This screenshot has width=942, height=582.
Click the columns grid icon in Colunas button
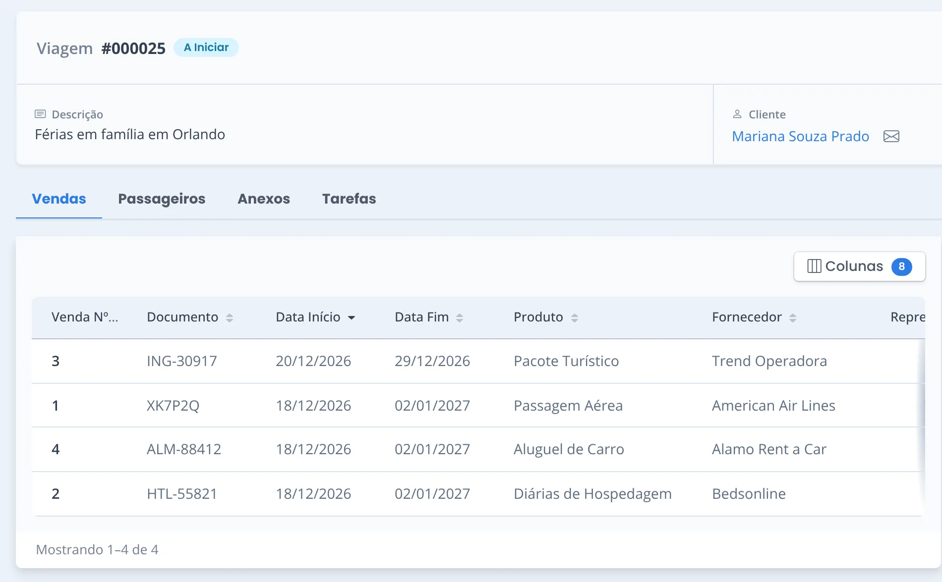pos(814,266)
